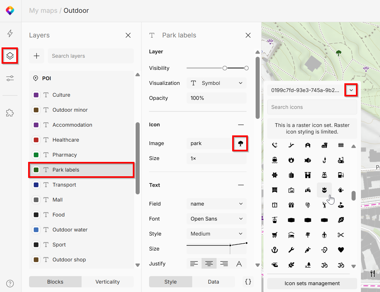Open the puzzle piece extensions icon
Viewport: 380px width, 292px height.
click(10, 113)
